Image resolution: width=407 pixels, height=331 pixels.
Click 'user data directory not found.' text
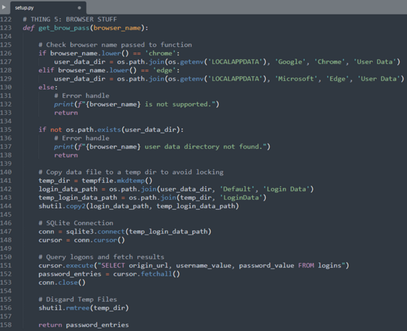(203, 147)
